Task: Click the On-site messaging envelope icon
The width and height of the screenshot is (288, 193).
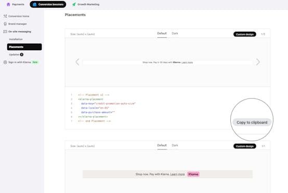Action: 5,32
